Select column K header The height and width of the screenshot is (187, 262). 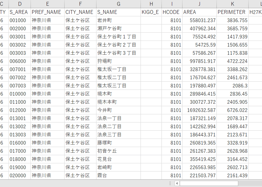(x=233, y=4)
